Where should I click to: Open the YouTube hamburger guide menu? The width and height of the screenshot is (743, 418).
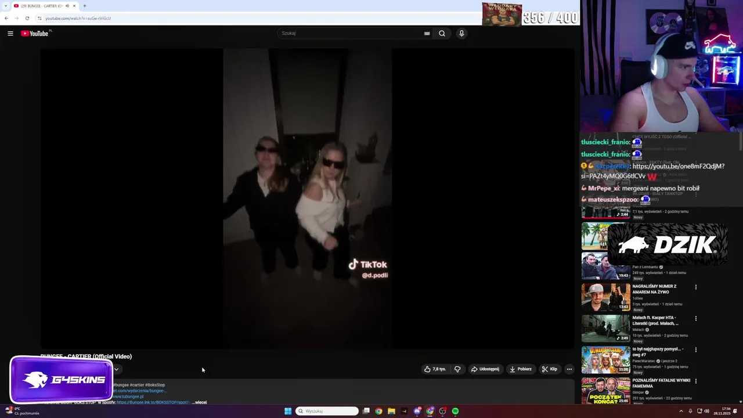(10, 34)
